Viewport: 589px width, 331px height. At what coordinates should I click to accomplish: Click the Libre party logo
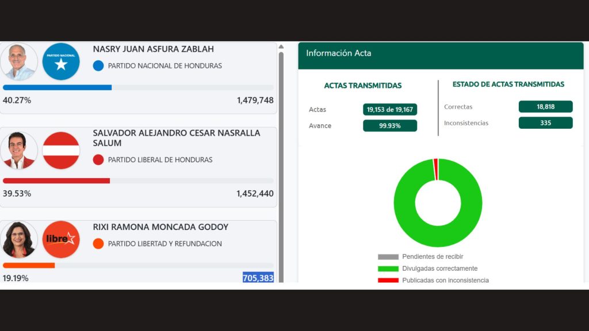click(61, 239)
